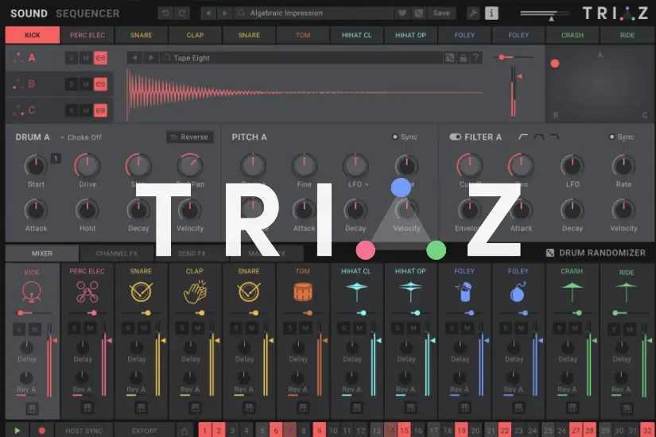Click the redo arrow icon

[182, 13]
